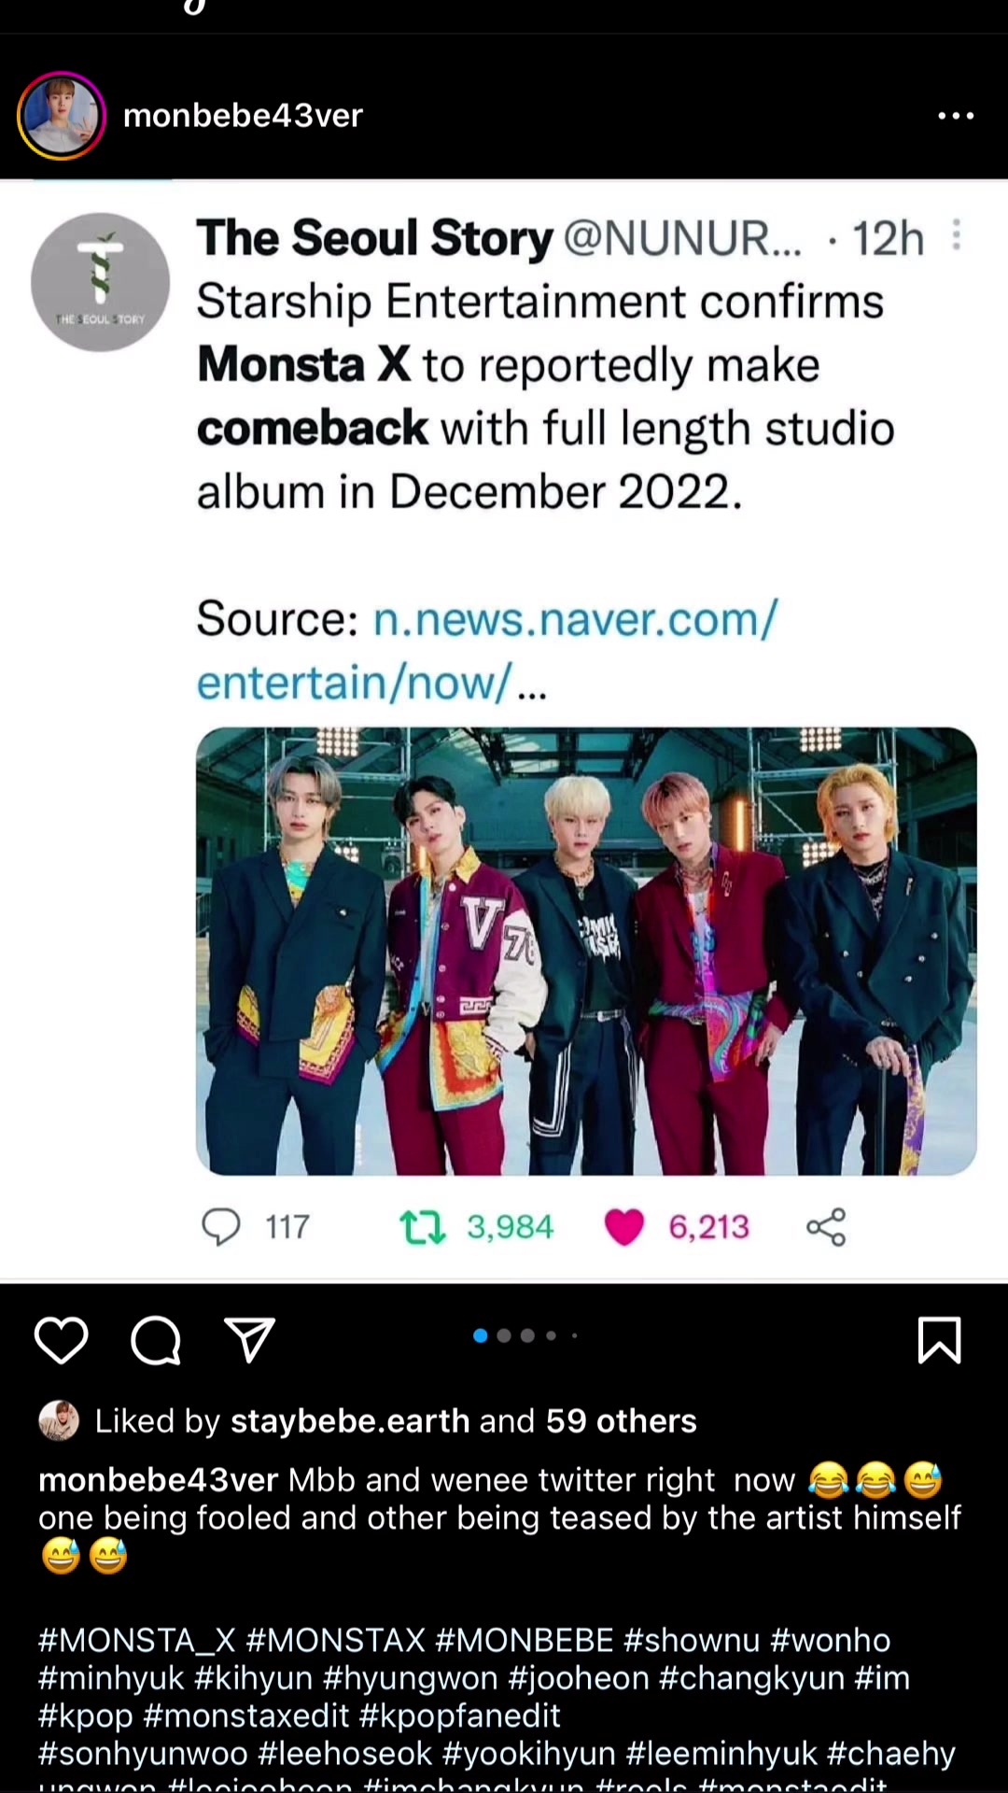Image resolution: width=1008 pixels, height=1793 pixels.
Task: Tap the liker's small avatar thumbnail
Action: 59,1421
